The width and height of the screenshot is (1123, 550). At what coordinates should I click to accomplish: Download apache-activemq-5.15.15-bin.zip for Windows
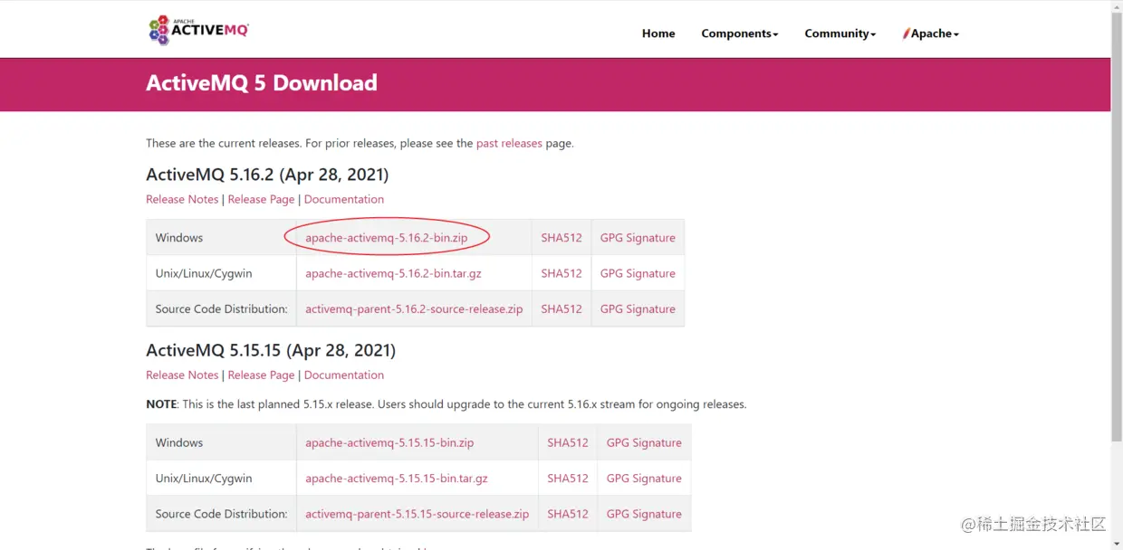click(389, 442)
